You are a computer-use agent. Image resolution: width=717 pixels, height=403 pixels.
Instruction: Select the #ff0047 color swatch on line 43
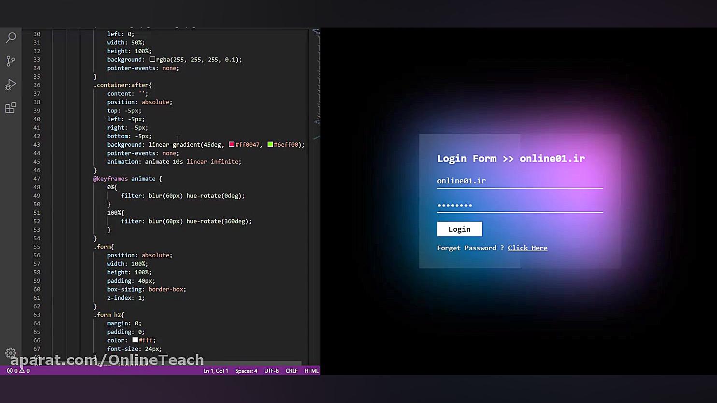231,144
